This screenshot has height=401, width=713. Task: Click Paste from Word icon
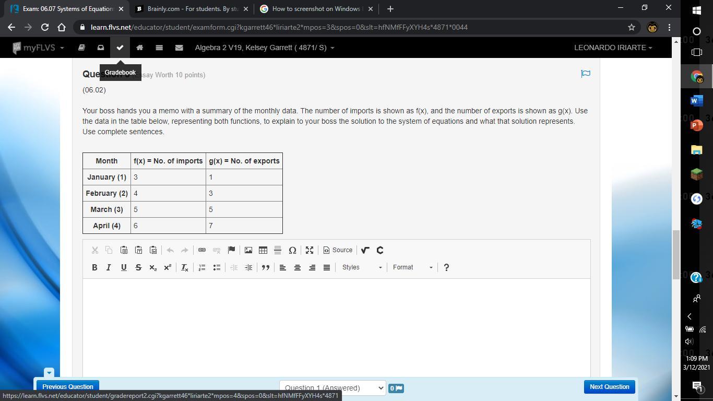[153, 250]
